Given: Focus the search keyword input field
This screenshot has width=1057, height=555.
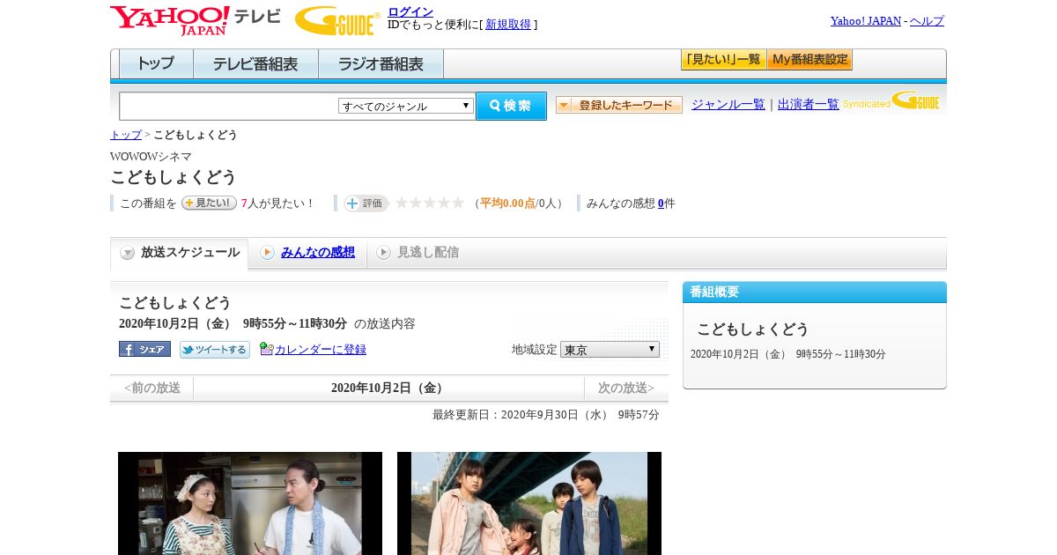Looking at the screenshot, I should click(229, 106).
